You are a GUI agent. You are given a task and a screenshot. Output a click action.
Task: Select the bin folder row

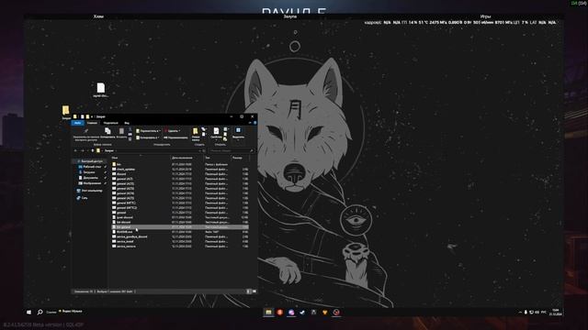point(180,164)
